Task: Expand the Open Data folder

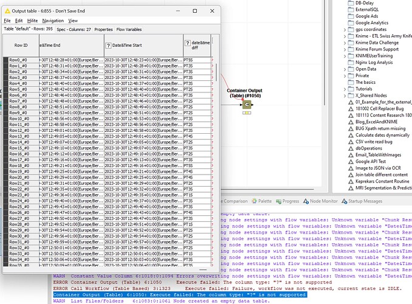Action: [x=345, y=69]
